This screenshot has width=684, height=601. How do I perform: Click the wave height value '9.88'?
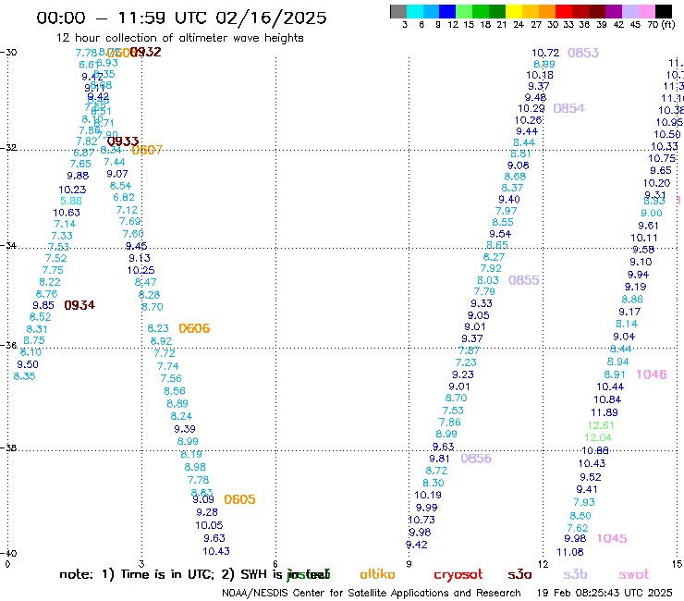pyautogui.click(x=78, y=176)
